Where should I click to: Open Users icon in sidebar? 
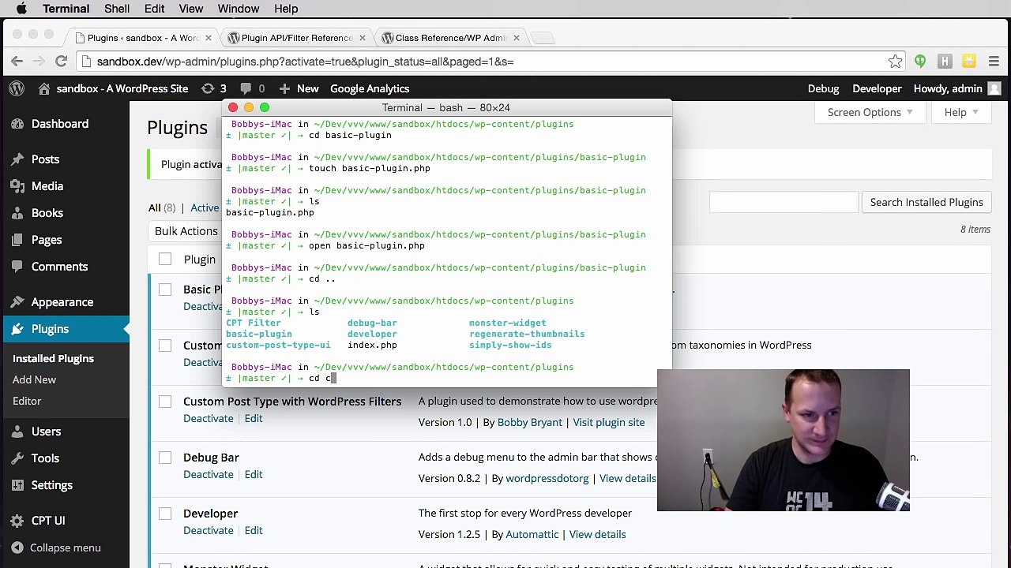point(17,432)
